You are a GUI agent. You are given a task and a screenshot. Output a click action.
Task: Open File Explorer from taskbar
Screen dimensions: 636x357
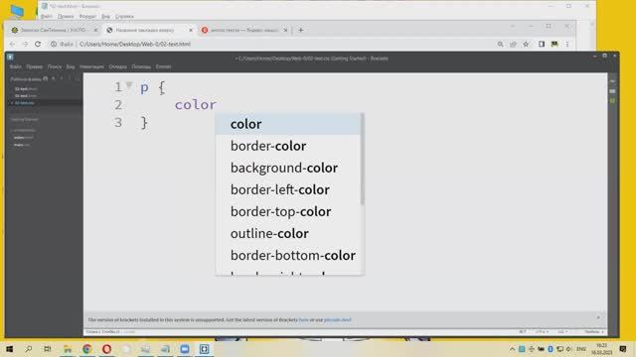68,349
